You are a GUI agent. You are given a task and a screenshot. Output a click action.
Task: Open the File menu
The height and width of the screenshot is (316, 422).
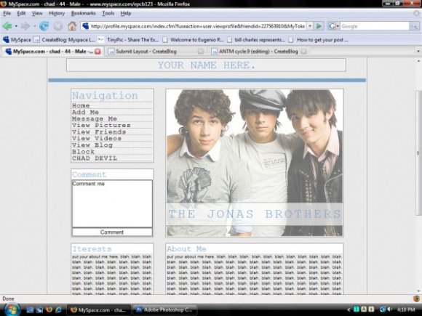click(x=7, y=13)
